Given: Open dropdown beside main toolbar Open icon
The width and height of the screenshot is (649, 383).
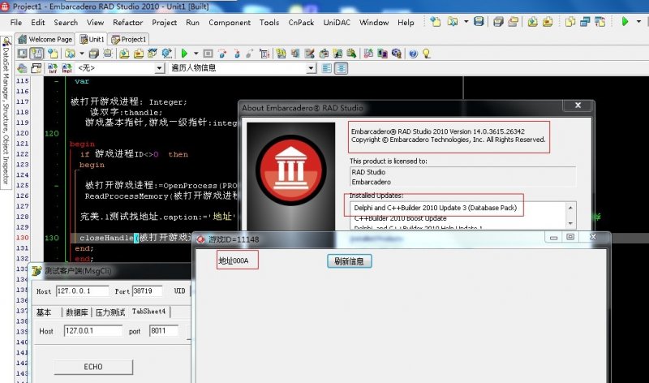Looking at the screenshot, I should [x=466, y=22].
